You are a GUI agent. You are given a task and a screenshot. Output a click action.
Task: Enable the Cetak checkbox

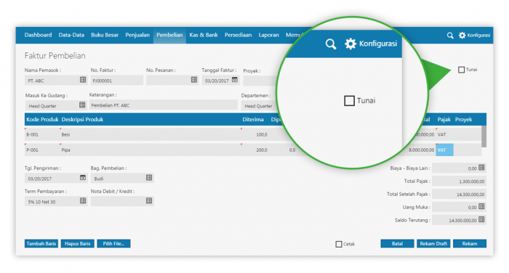[x=339, y=244]
